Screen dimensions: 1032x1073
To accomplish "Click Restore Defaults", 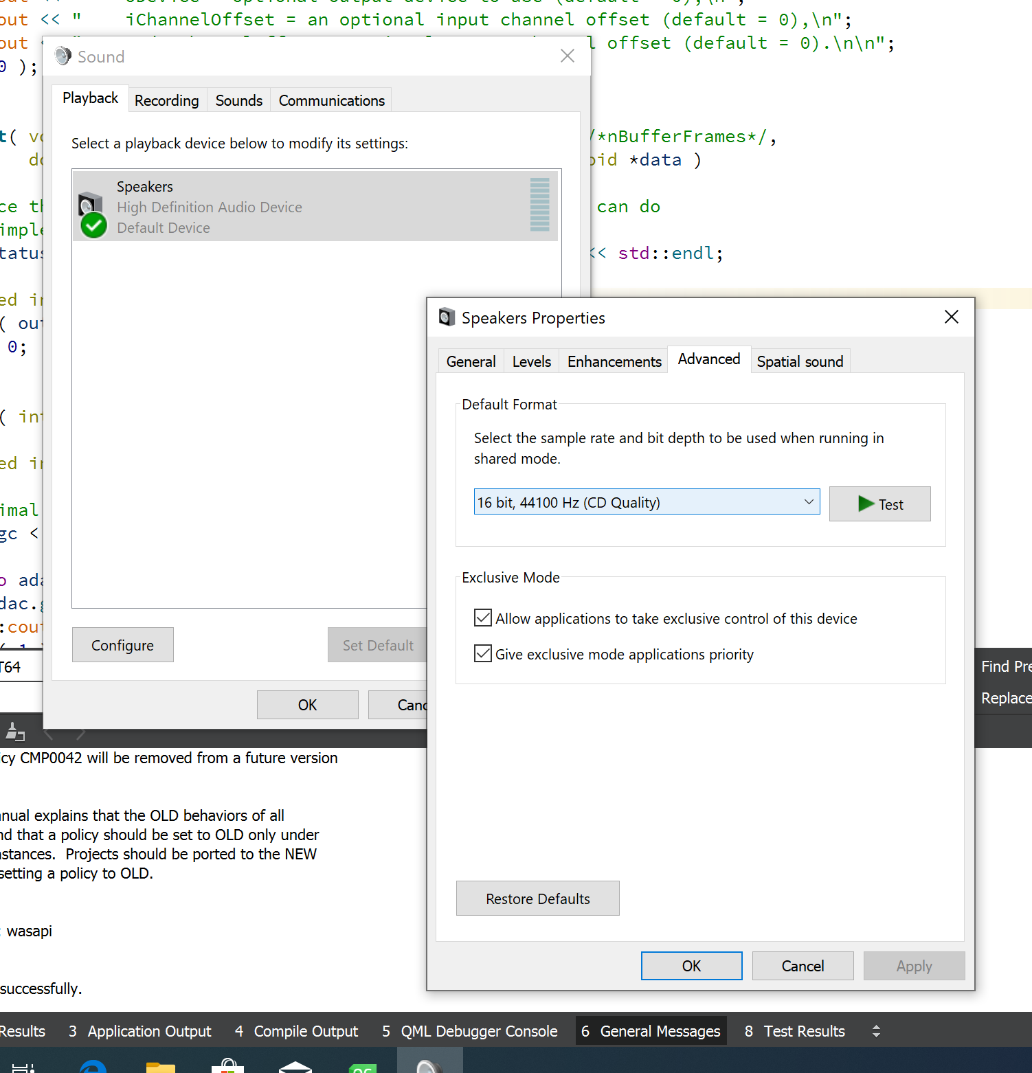I will pos(537,899).
